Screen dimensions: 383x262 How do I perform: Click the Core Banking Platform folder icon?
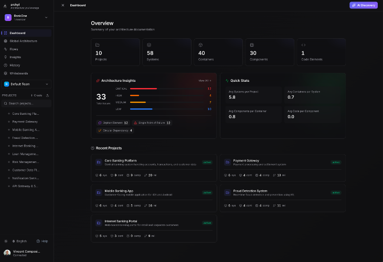tap(99, 162)
